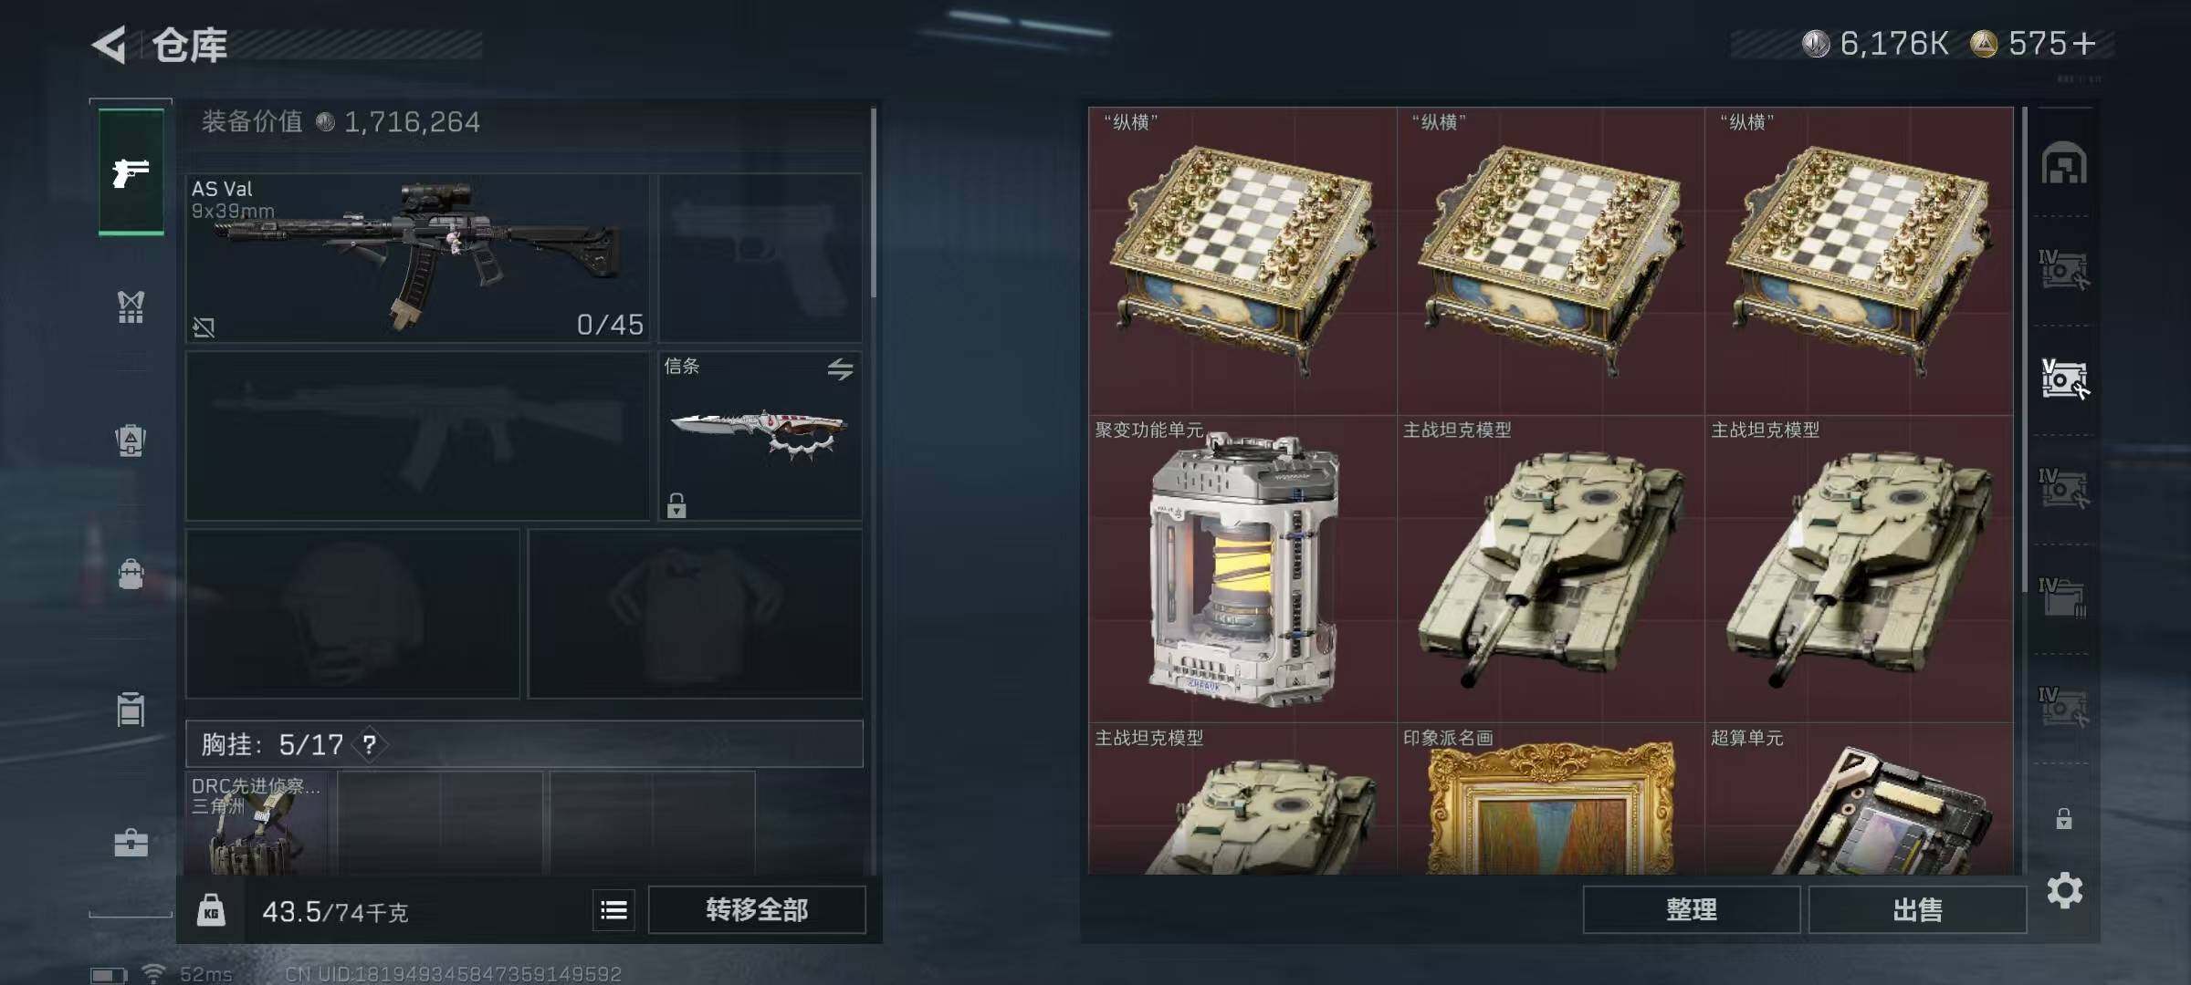Click the 出售 sell button
This screenshot has width=2191, height=985.
click(x=1917, y=909)
